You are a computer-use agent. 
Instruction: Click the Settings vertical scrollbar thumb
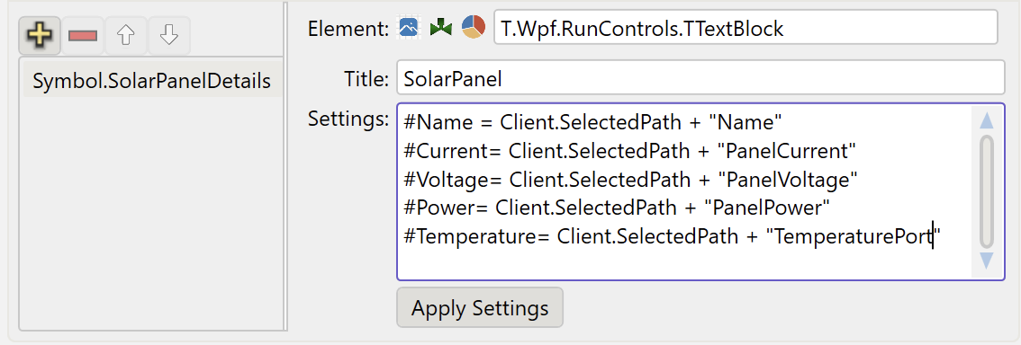(987, 191)
